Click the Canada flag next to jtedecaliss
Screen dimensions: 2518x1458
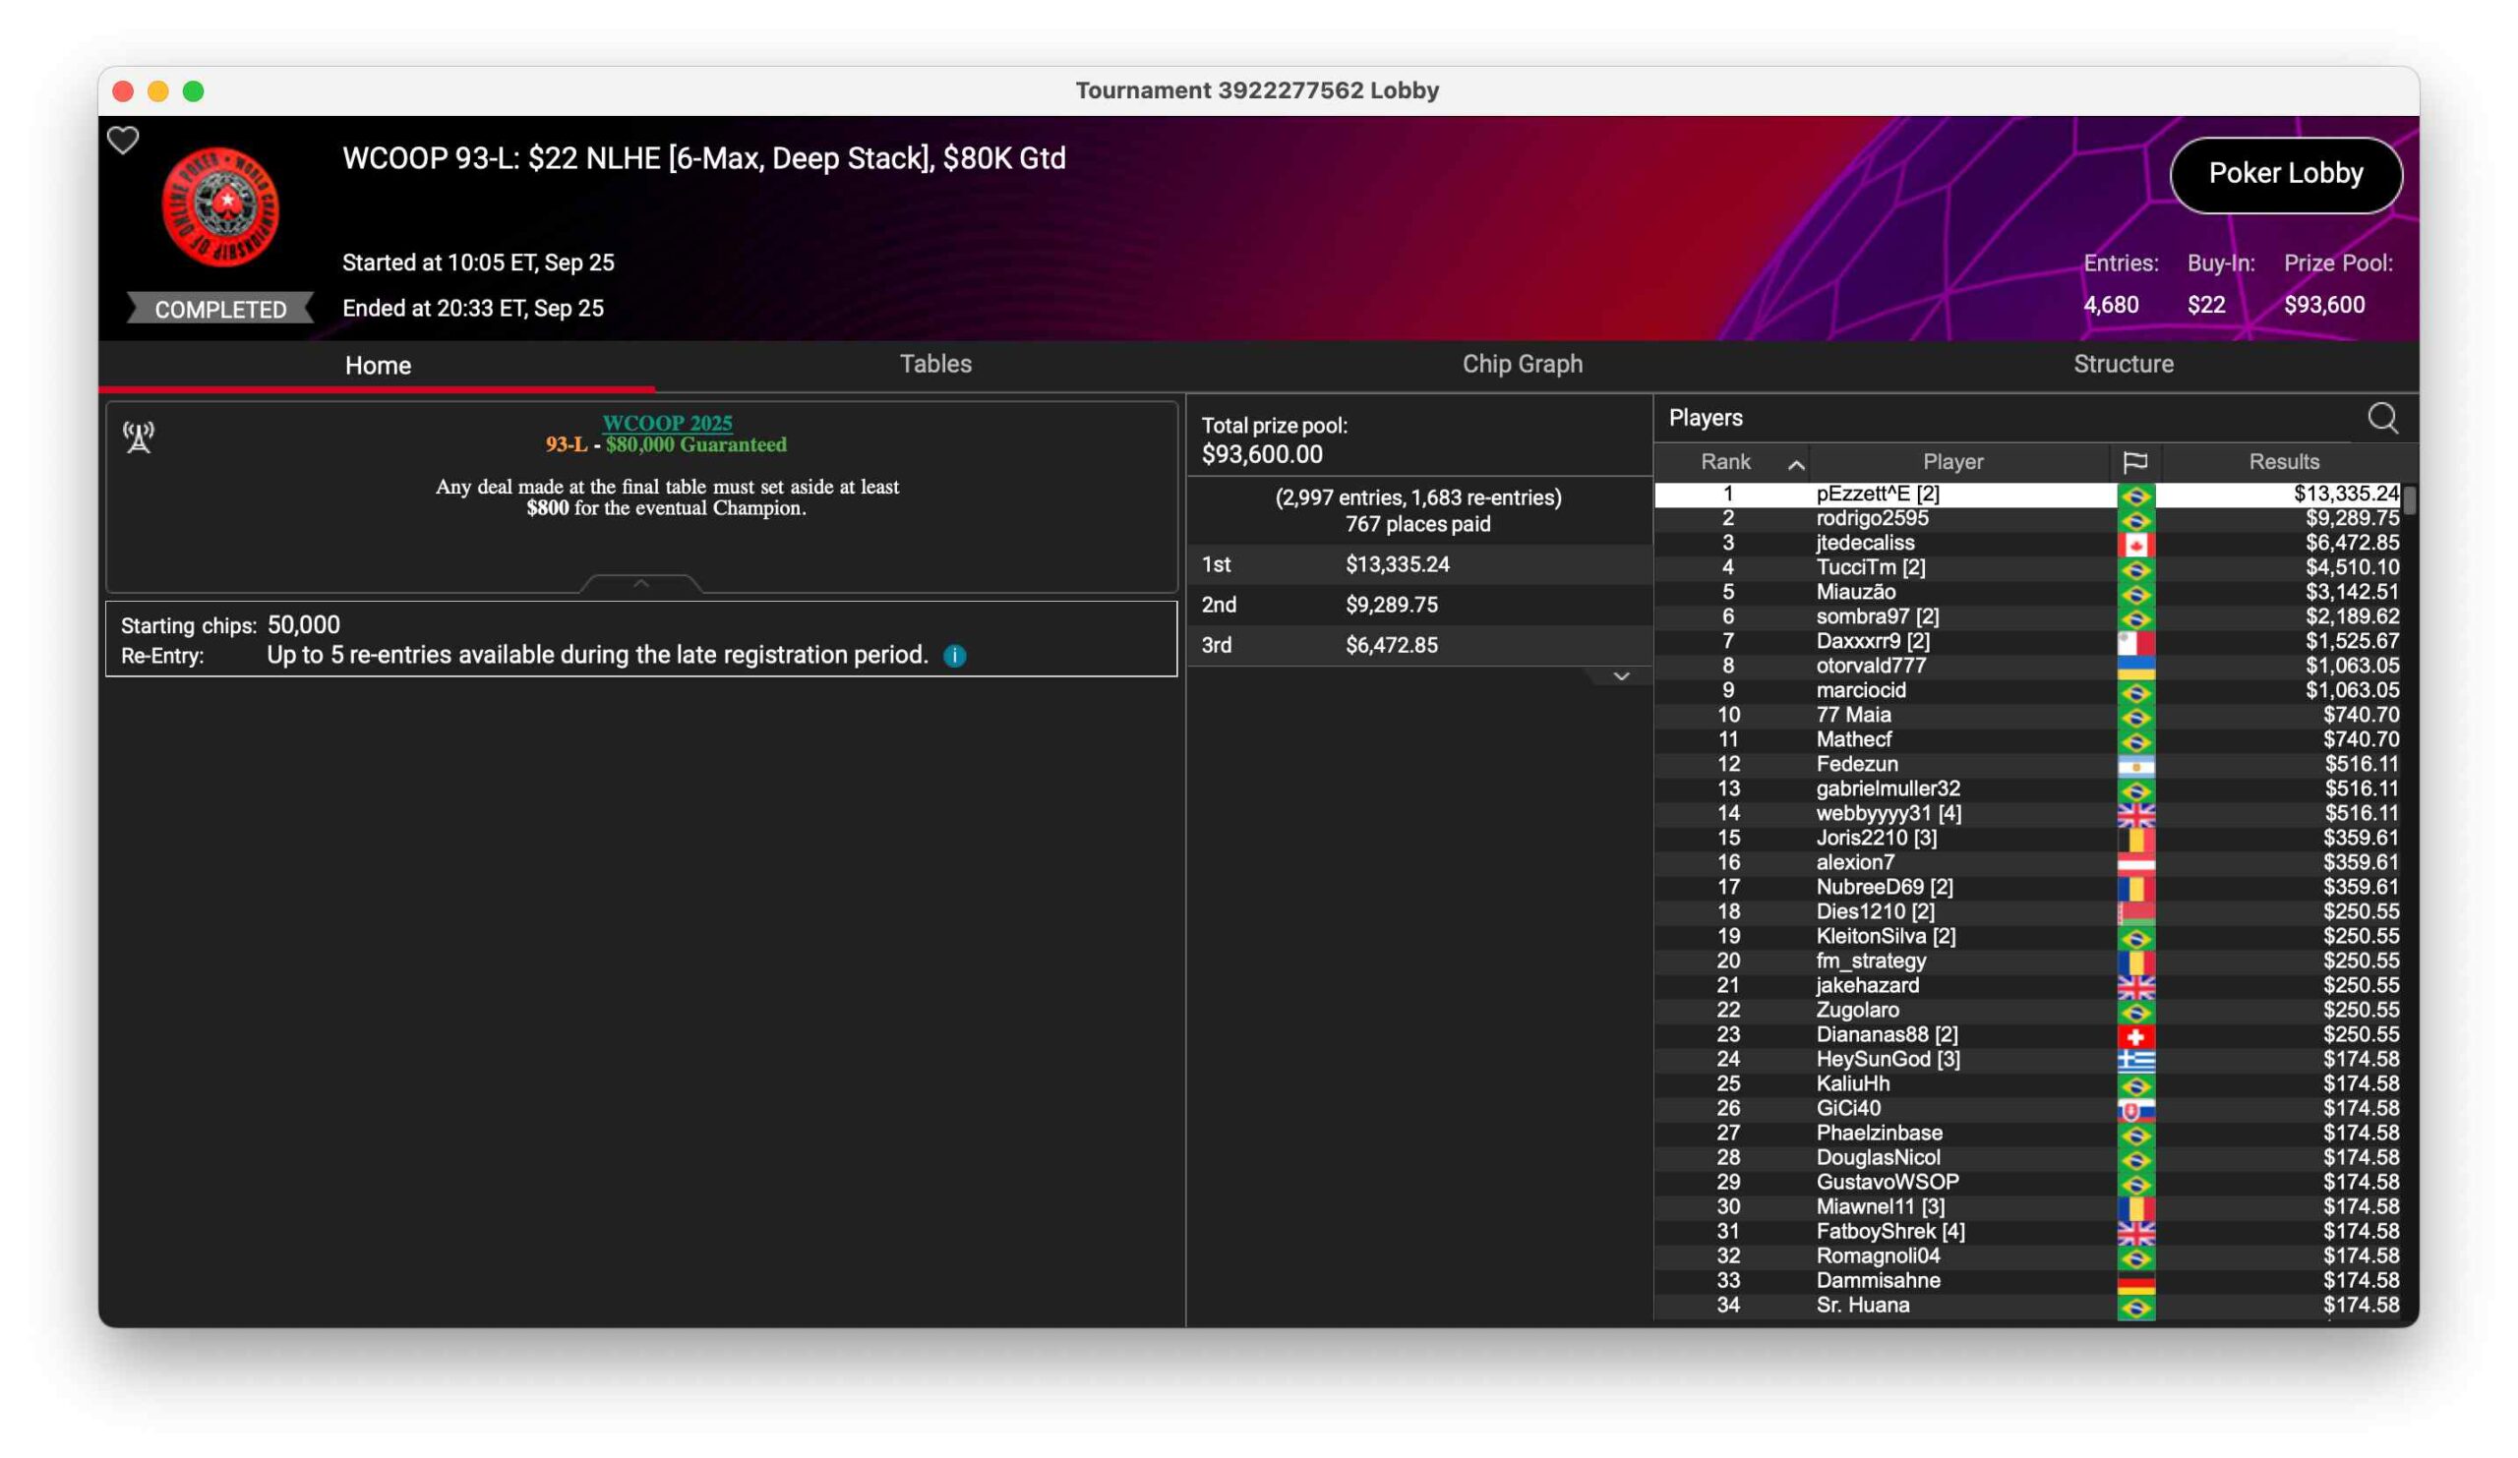click(x=2135, y=545)
